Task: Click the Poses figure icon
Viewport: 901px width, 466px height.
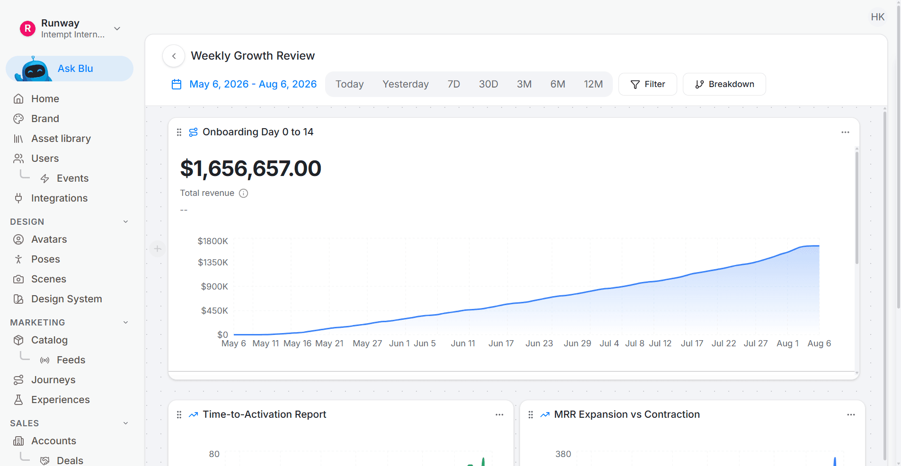Action: click(x=18, y=259)
